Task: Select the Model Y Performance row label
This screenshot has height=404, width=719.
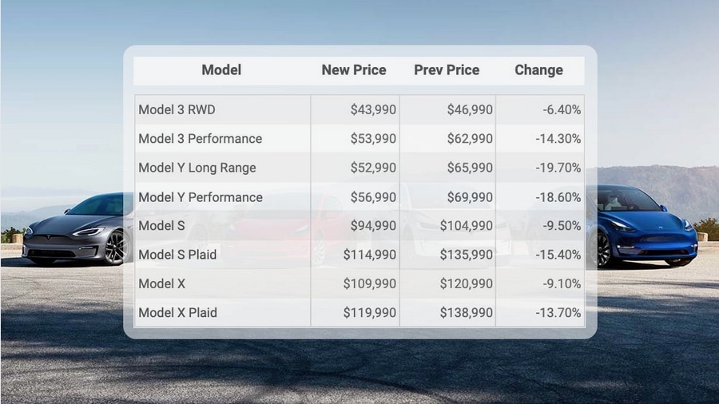Action: 200,197
